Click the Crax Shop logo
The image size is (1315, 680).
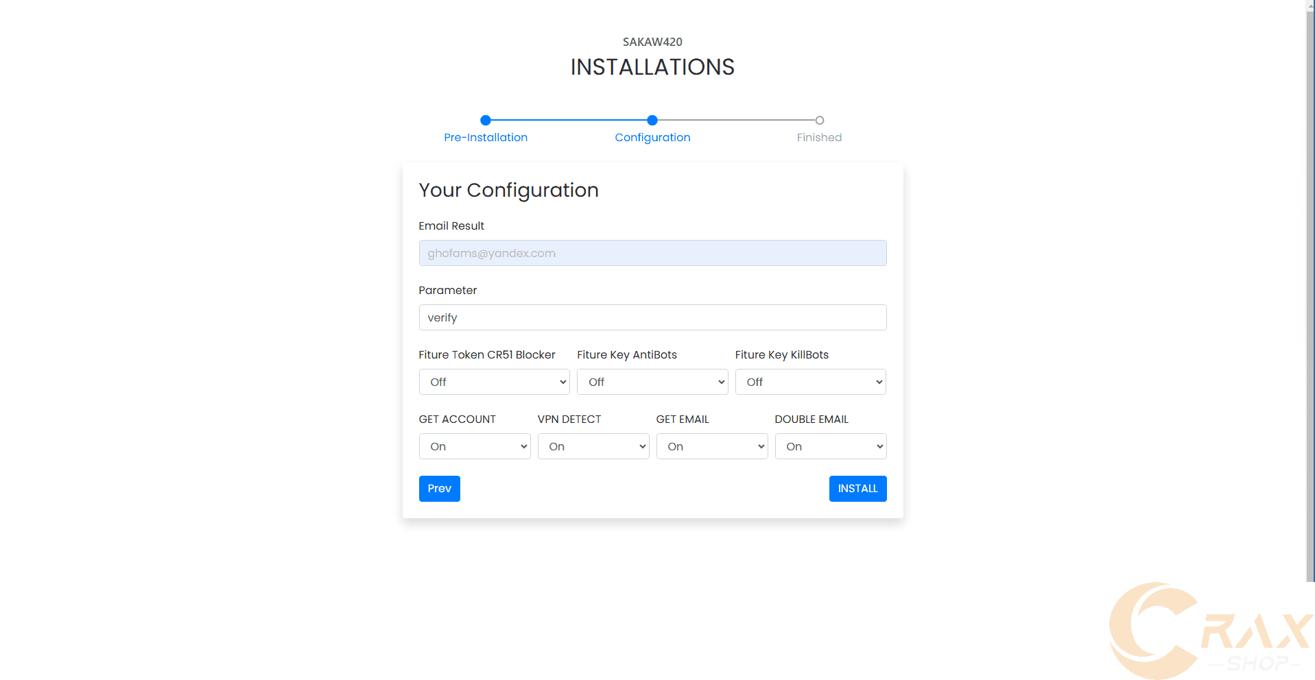tap(1211, 631)
